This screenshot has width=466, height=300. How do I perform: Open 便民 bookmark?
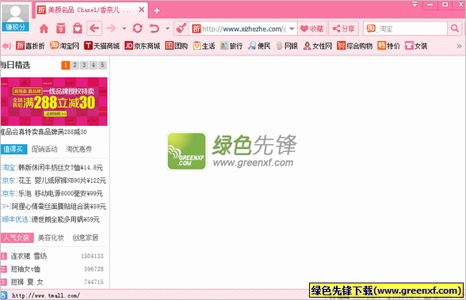pos(259,46)
